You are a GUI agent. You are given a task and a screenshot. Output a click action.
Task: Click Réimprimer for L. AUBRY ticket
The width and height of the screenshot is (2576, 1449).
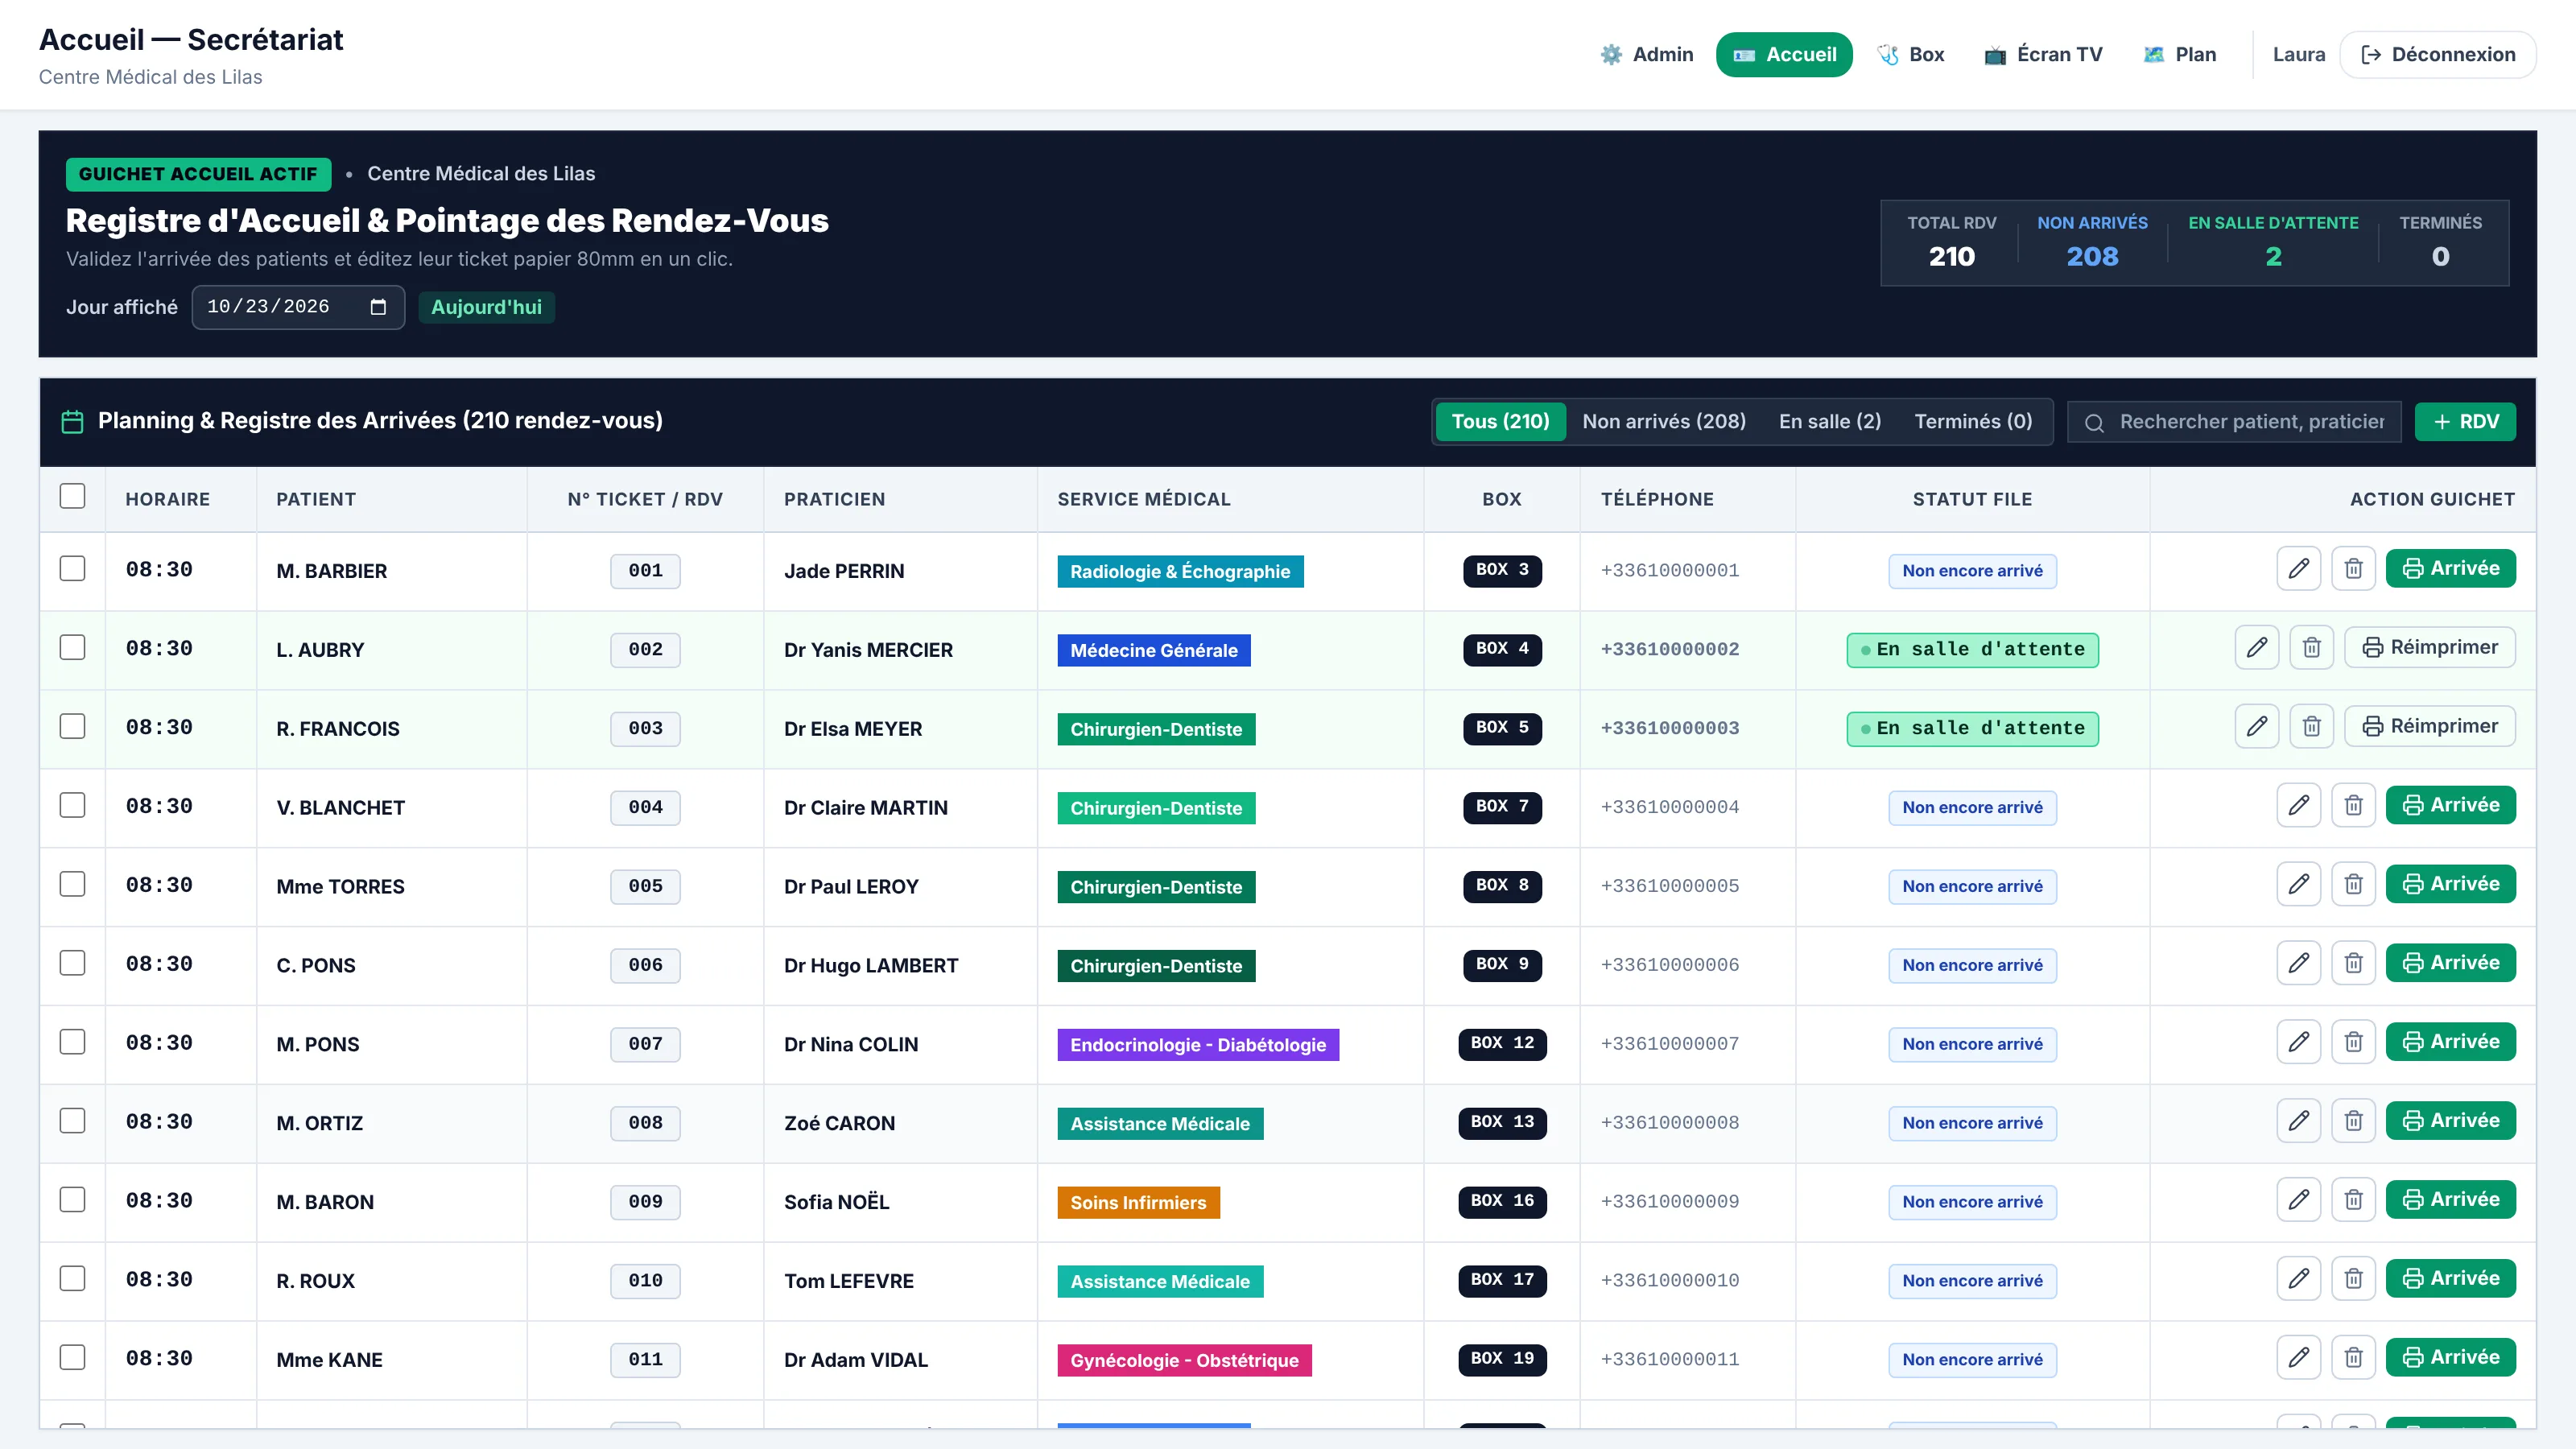(2430, 648)
